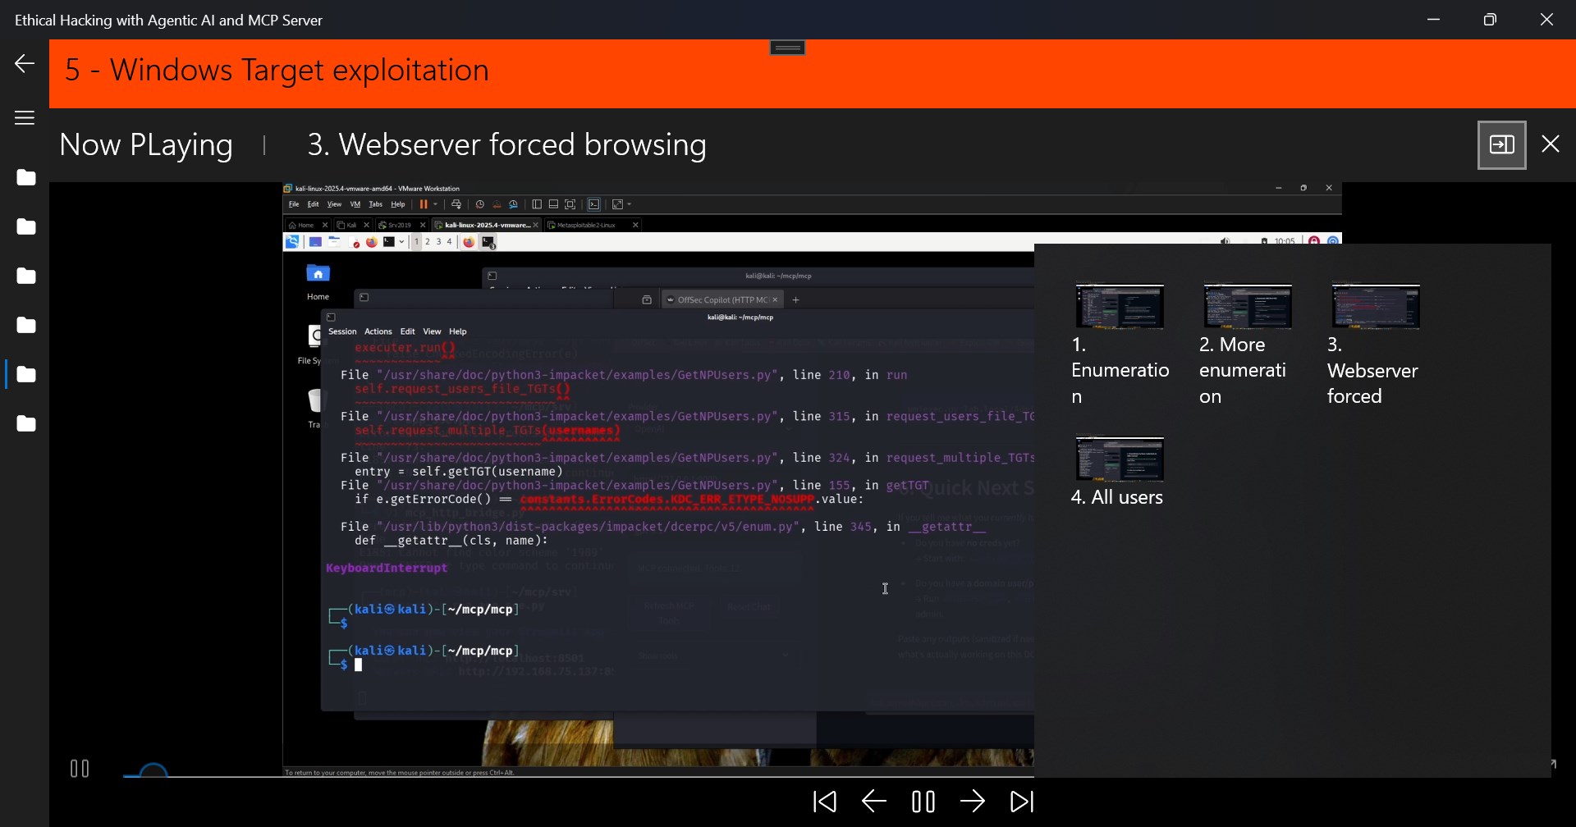This screenshot has height=827, width=1576.
Task: Go to the next video
Action: pos(973,802)
